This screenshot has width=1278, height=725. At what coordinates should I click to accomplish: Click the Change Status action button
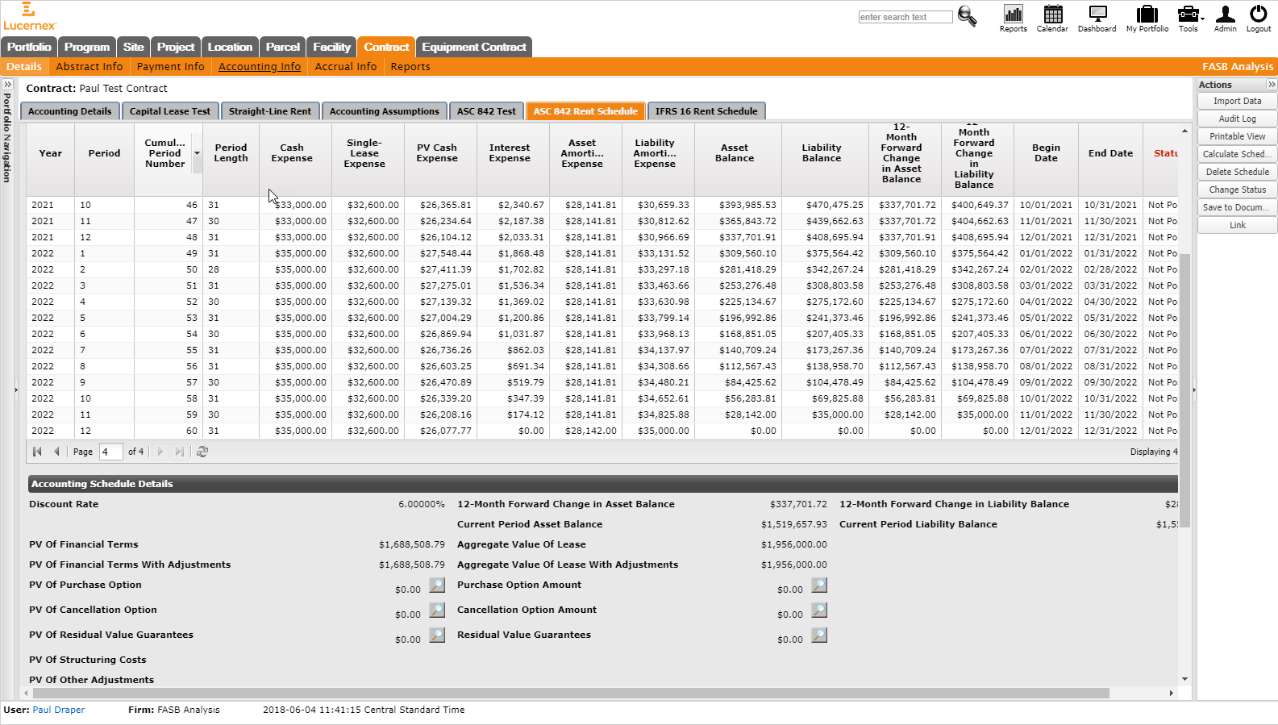pos(1238,190)
